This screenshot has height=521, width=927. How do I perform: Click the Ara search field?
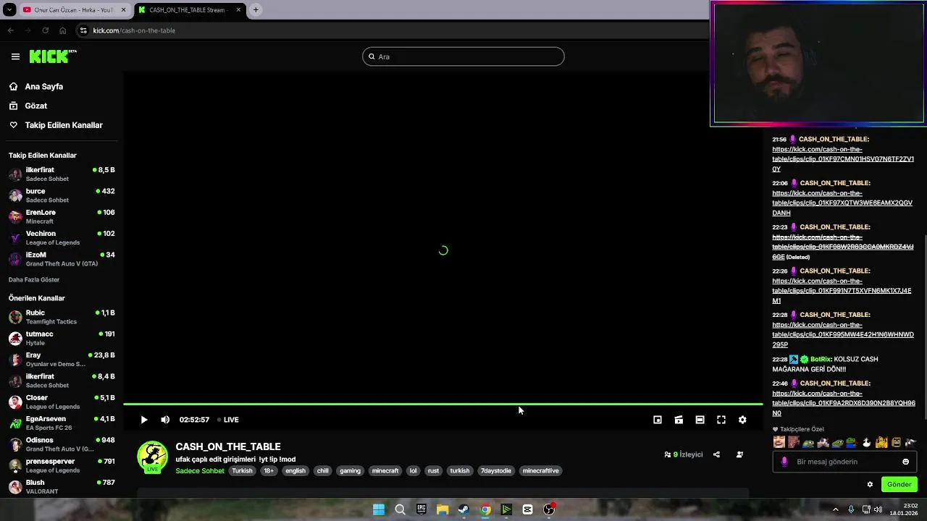(463, 56)
